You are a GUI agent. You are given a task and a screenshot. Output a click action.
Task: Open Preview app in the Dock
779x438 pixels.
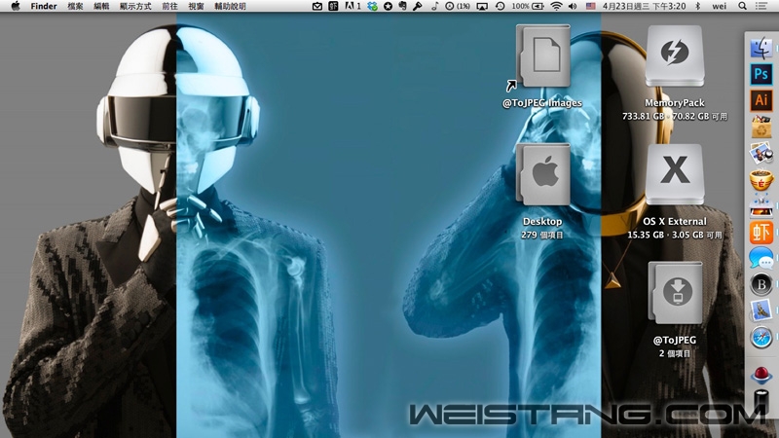pyautogui.click(x=761, y=153)
